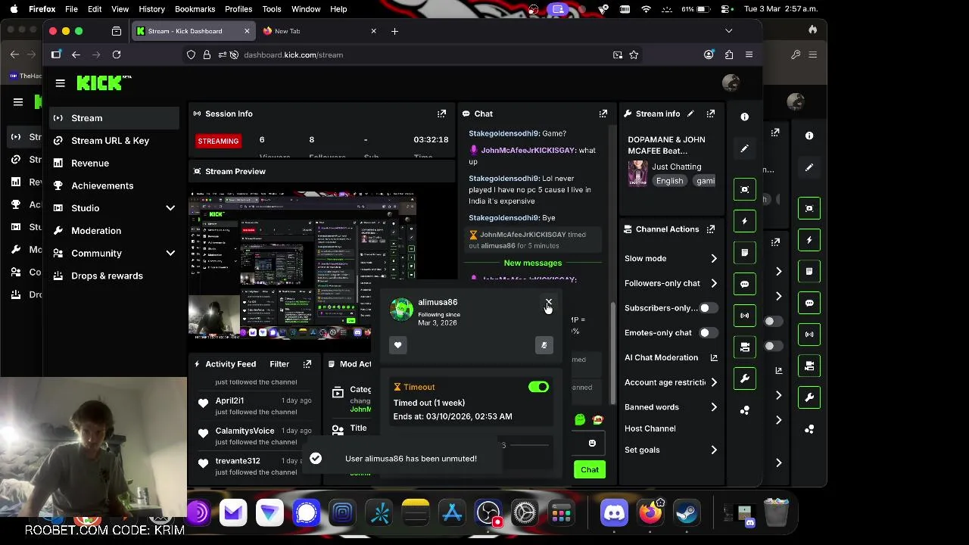Open the Bookmarks menu in menu bar
Viewport: 969px width, 545px height.
pyautogui.click(x=195, y=9)
